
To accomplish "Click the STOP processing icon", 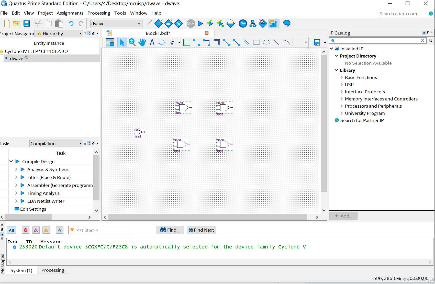I will click(x=191, y=24).
